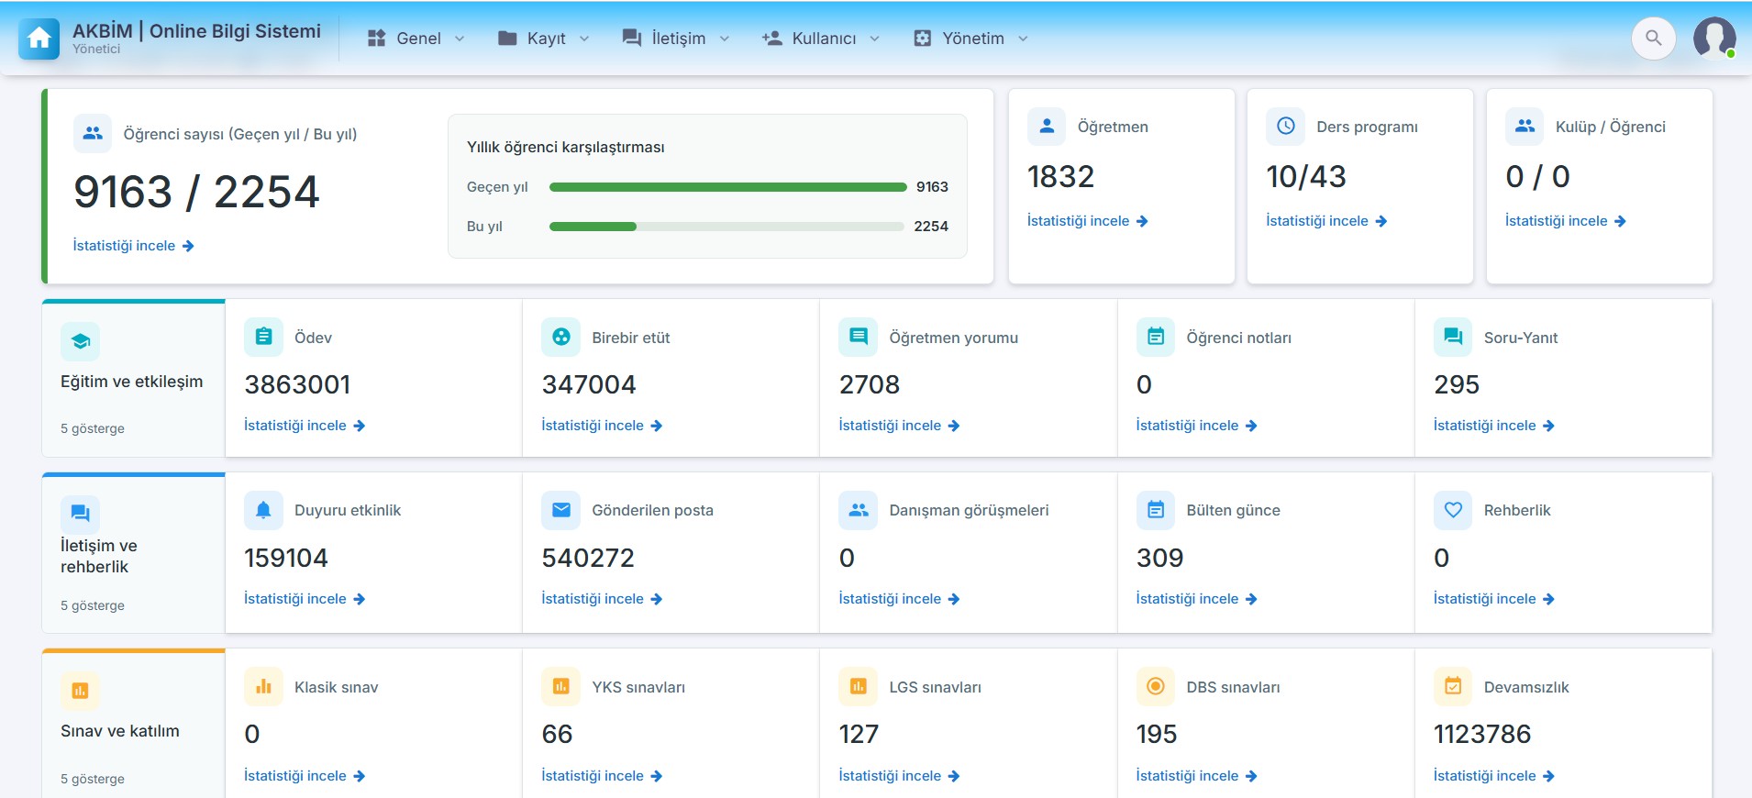1752x798 pixels.
Task: Open the İletişim menu
Action: [676, 39]
